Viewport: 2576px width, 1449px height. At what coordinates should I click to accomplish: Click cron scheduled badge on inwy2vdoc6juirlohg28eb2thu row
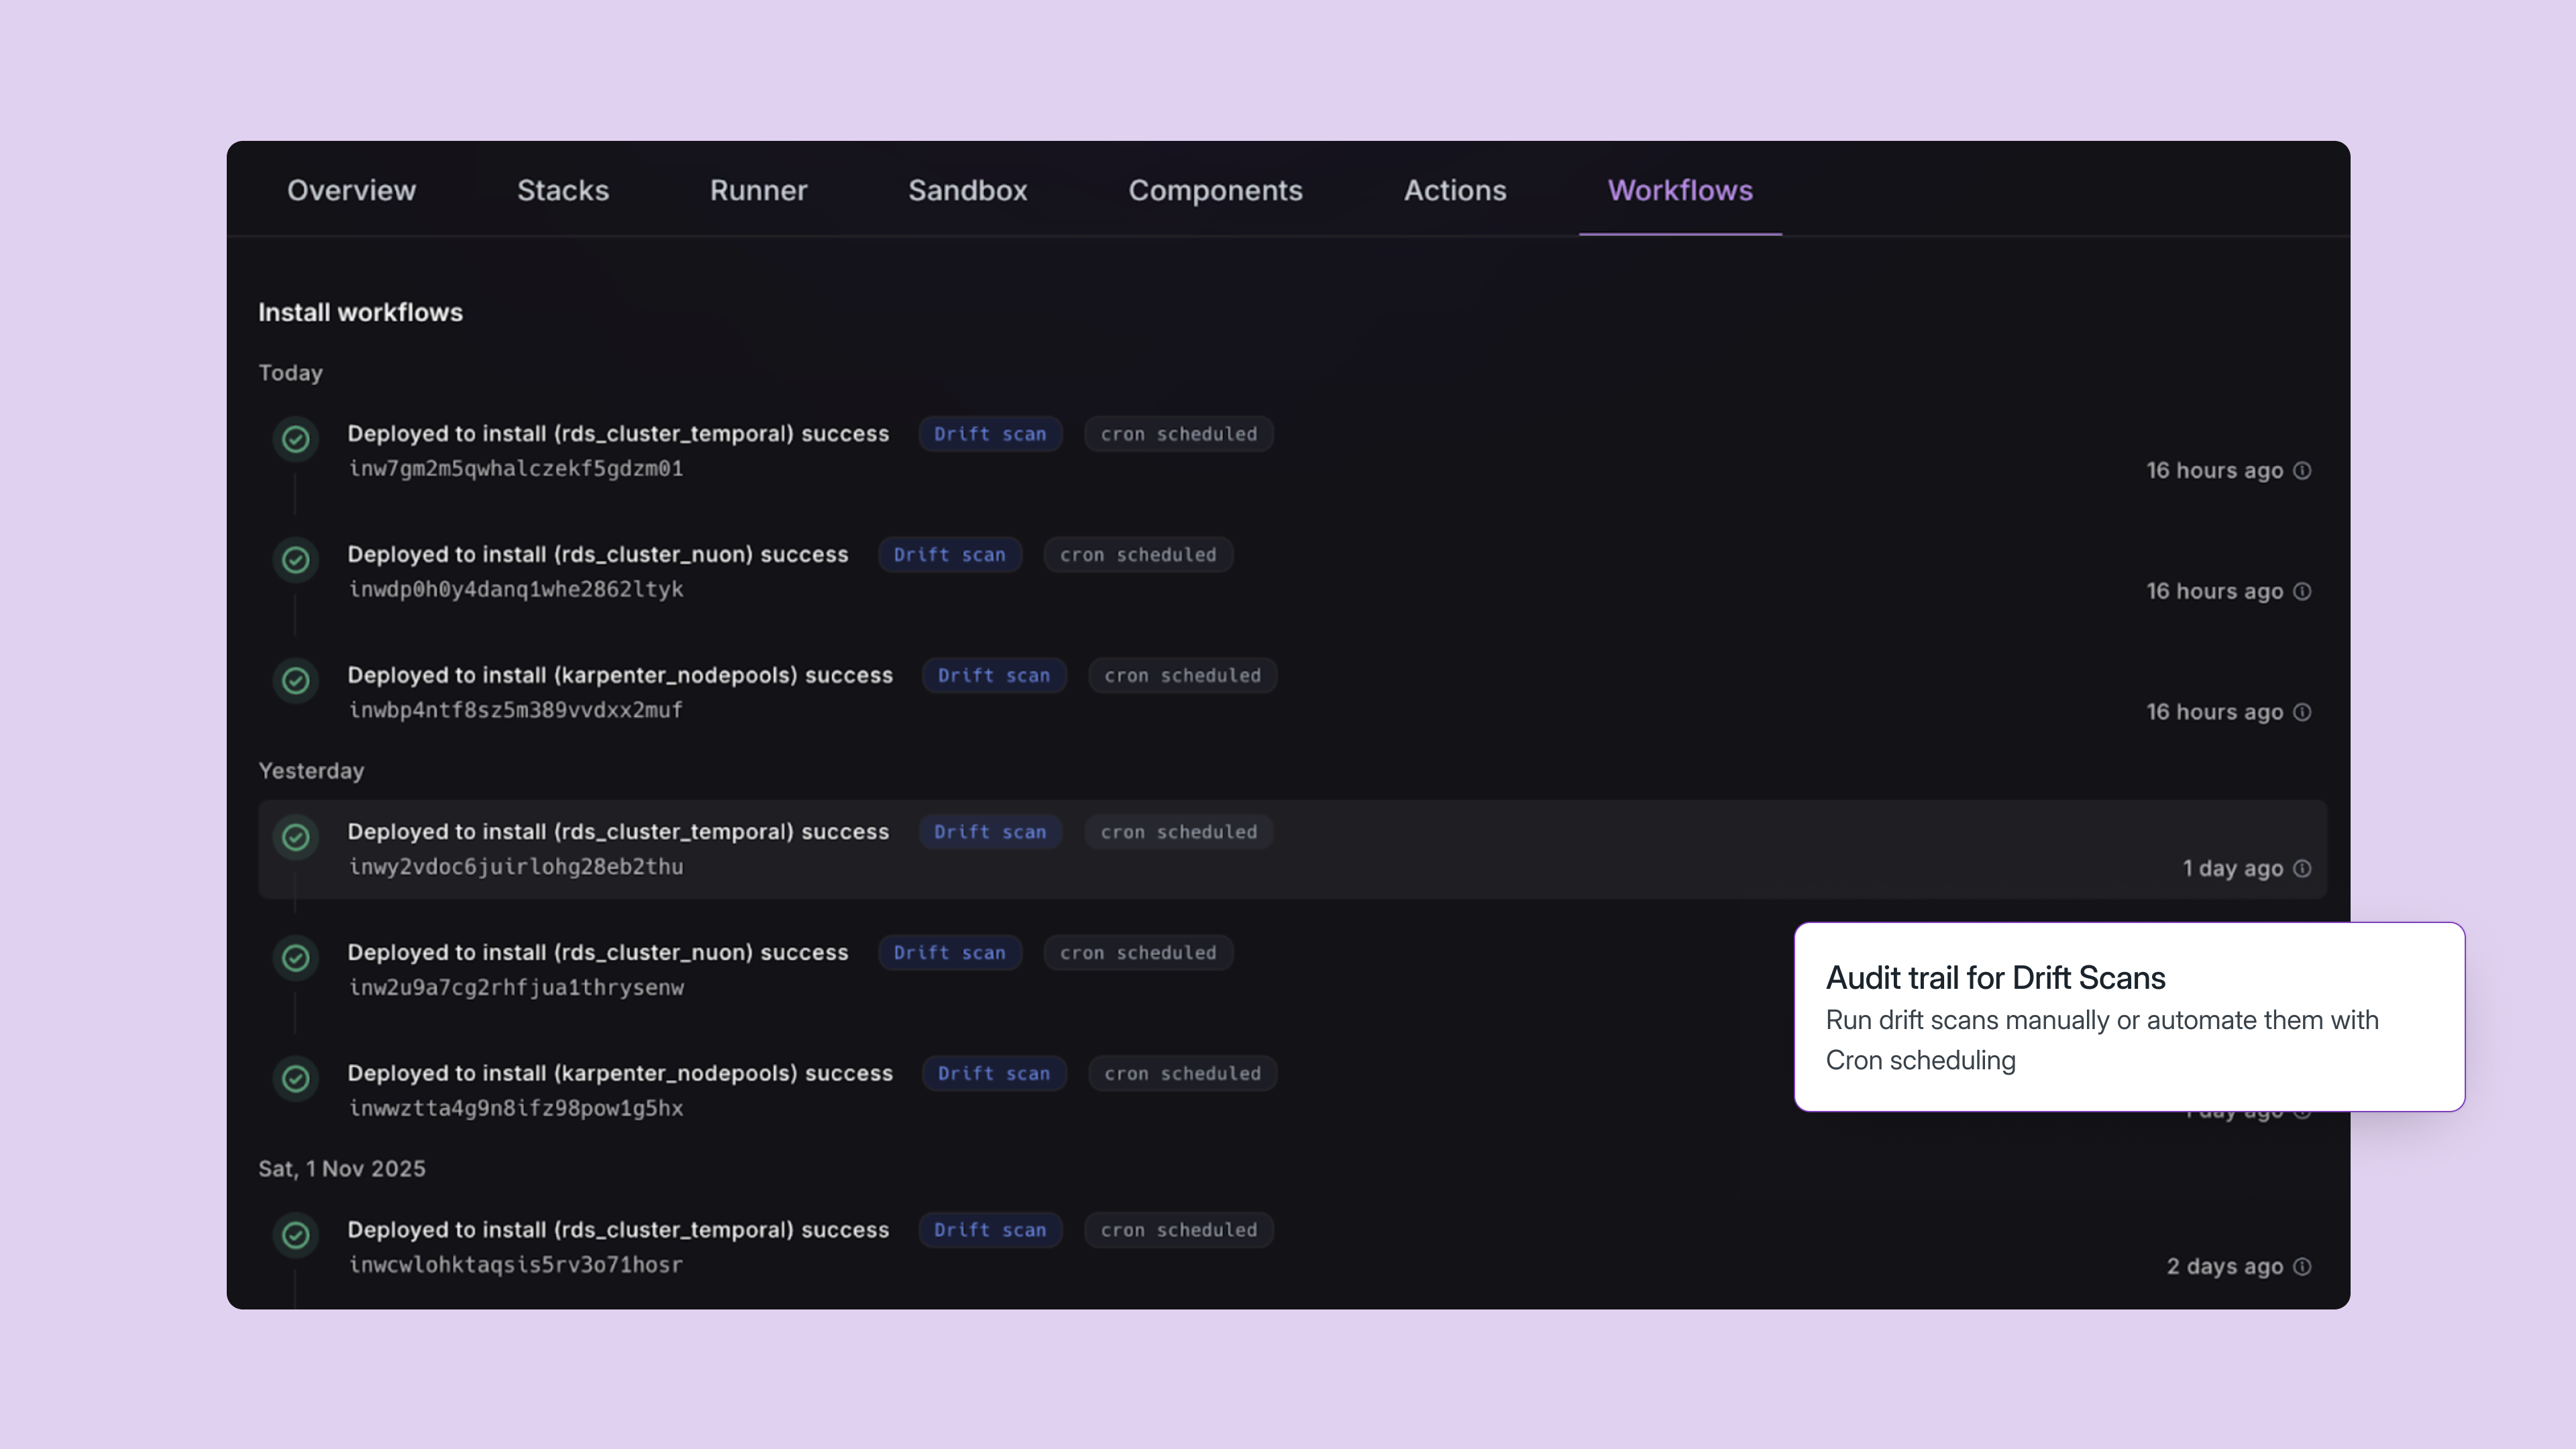pyautogui.click(x=1178, y=832)
